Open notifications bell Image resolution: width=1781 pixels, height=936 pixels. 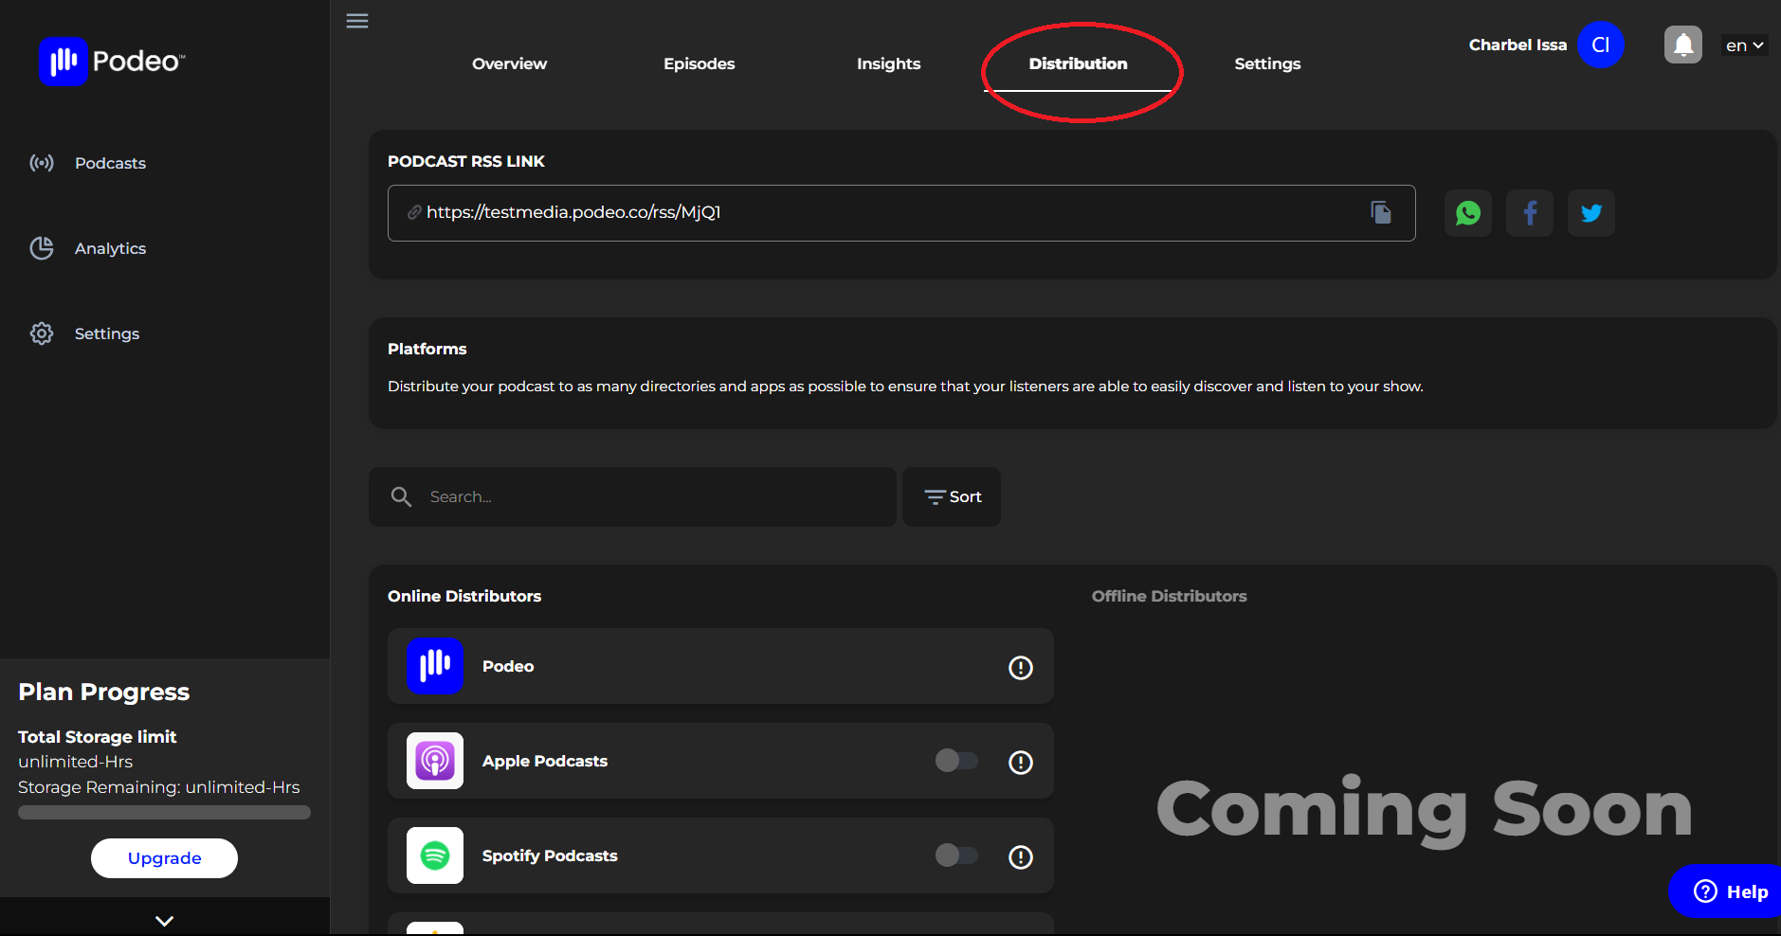pos(1683,45)
